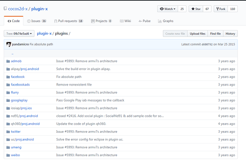Image resolution: width=246 pixels, height=164 pixels.
Task: Open the Pull requests tab
Action: pos(68,21)
